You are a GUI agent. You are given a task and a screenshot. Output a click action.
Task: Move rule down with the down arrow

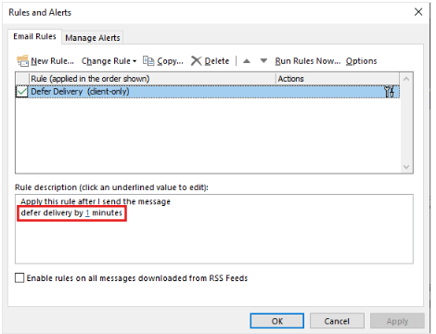pyautogui.click(x=263, y=61)
